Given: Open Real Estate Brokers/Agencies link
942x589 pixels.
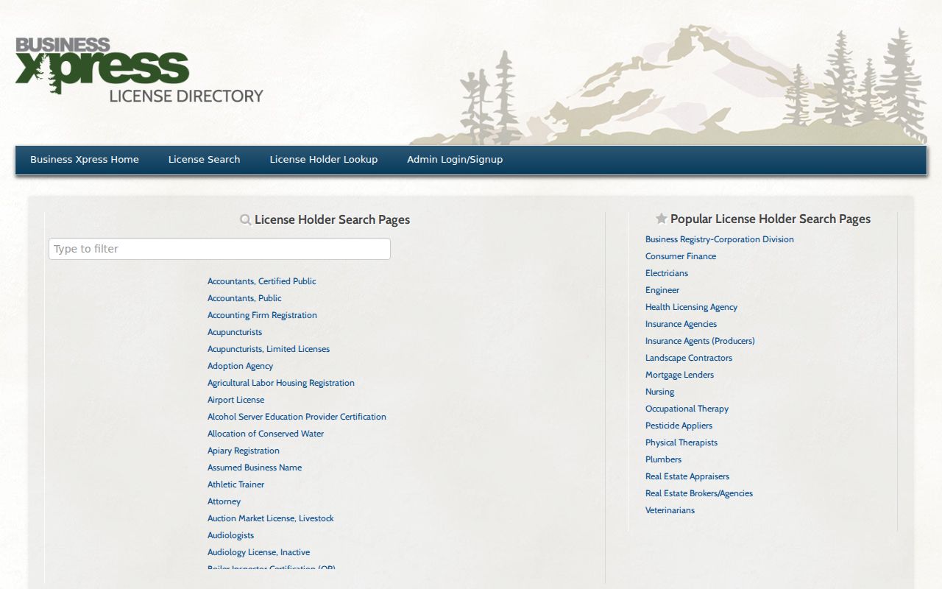Looking at the screenshot, I should [699, 493].
